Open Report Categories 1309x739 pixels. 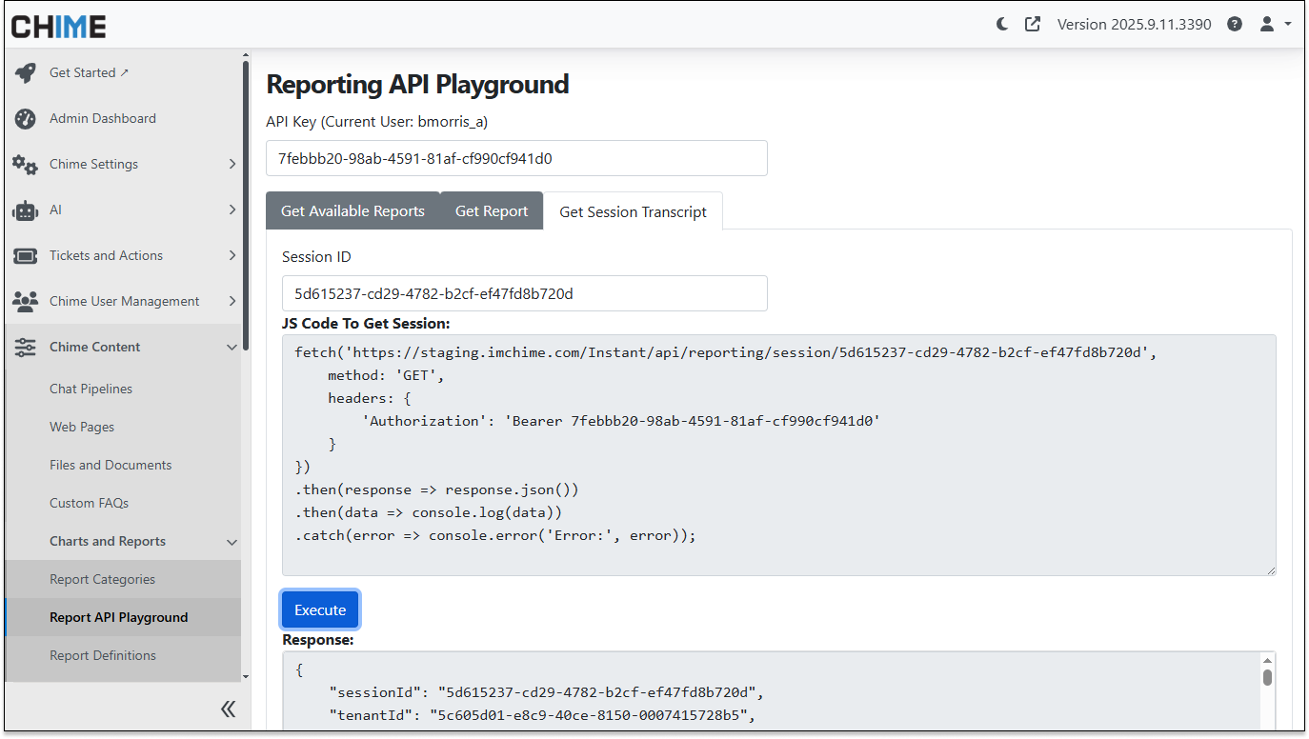point(102,579)
